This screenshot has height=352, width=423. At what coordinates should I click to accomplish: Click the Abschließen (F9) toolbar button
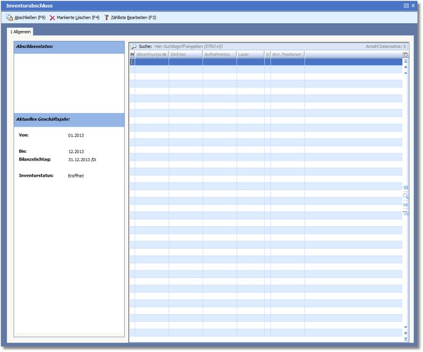(x=26, y=17)
